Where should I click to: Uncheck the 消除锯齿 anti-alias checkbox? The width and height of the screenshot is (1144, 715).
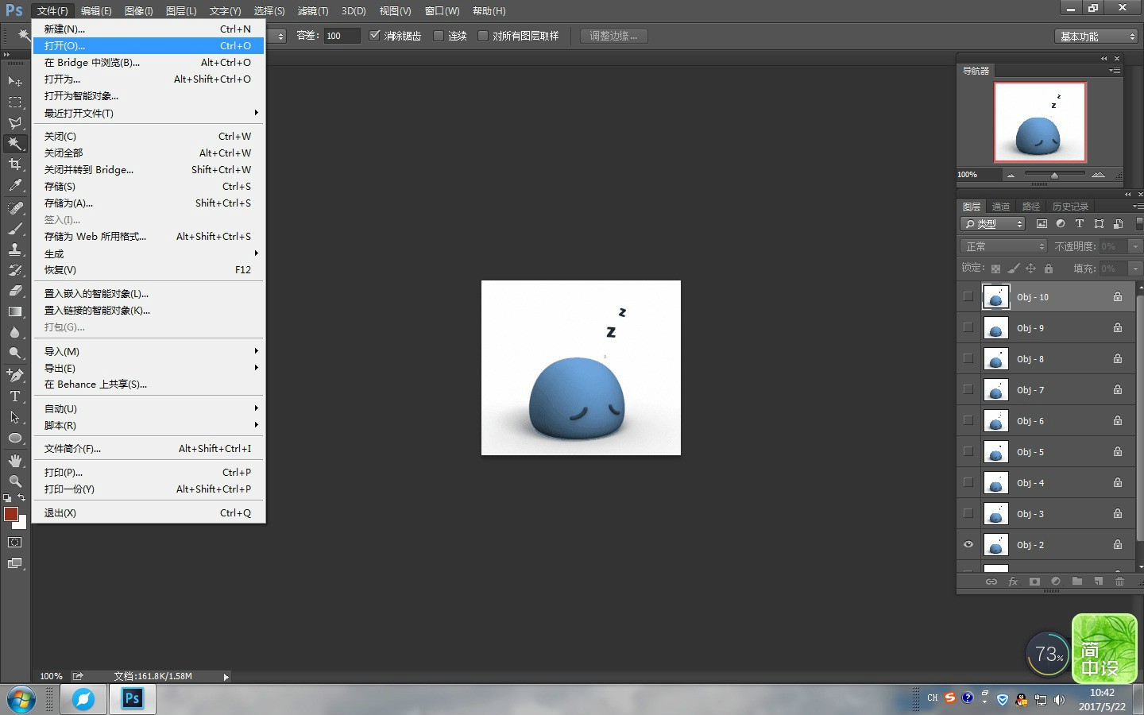point(375,36)
